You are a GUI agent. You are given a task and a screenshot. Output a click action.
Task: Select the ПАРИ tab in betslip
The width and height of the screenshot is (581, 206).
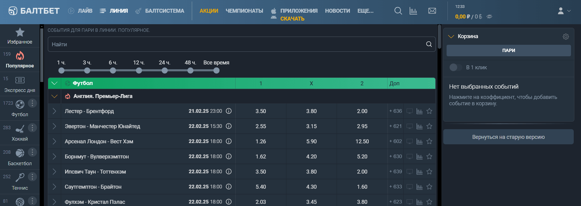tap(509, 51)
